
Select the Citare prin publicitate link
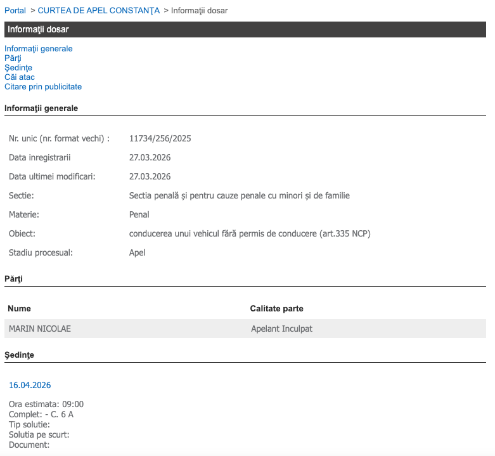pyautogui.click(x=43, y=87)
